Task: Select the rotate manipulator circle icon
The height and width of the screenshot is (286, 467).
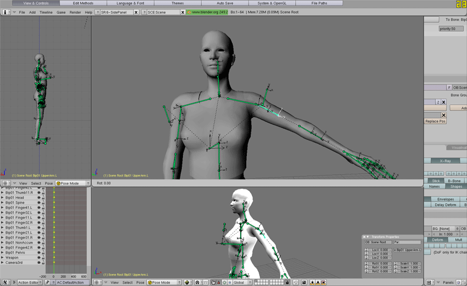Action: tap(224, 282)
